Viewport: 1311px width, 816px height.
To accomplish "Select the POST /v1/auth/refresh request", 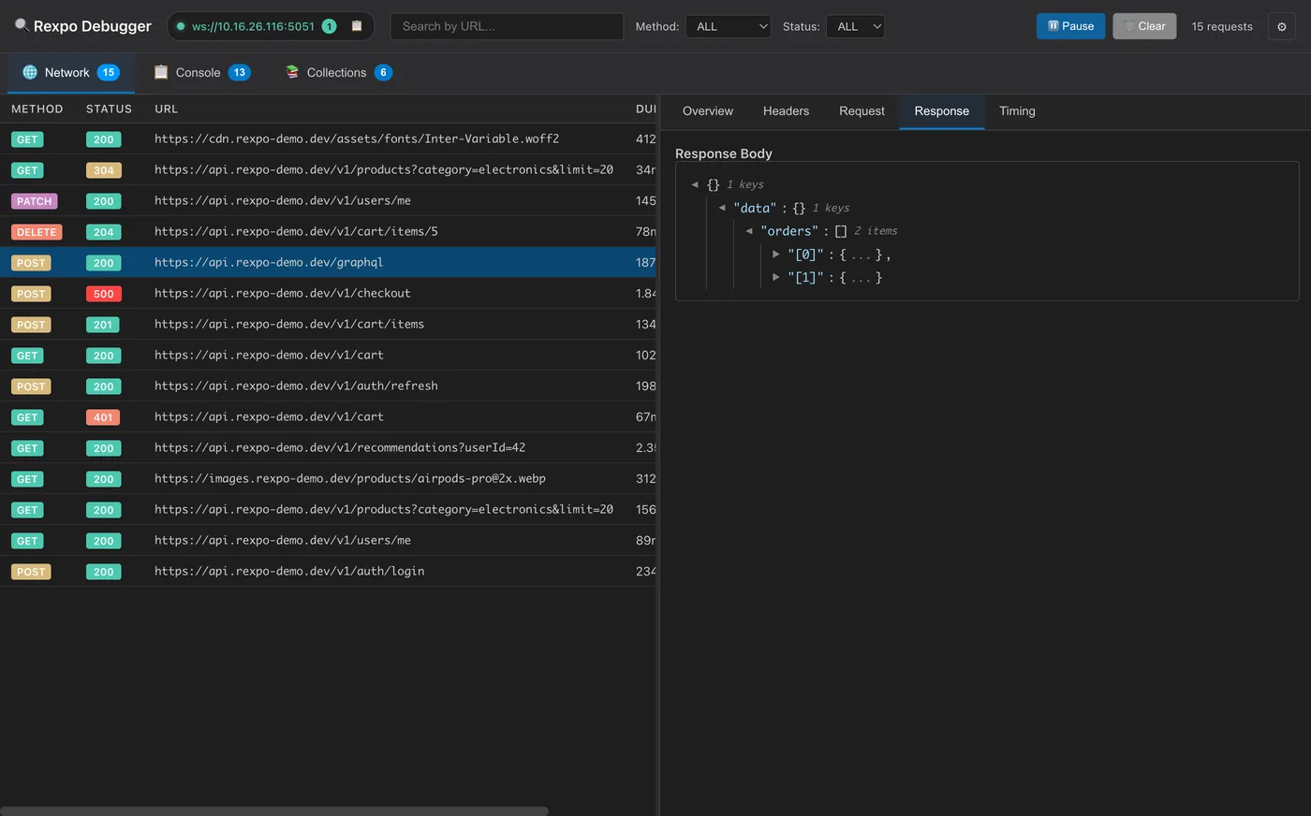I will (328, 386).
